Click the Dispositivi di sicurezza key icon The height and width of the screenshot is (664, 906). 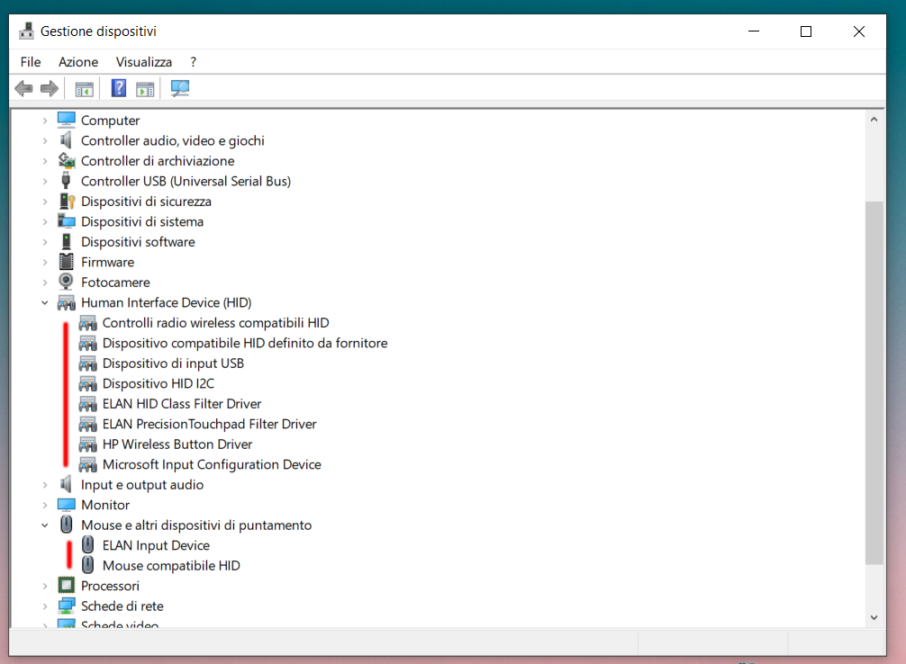click(67, 201)
